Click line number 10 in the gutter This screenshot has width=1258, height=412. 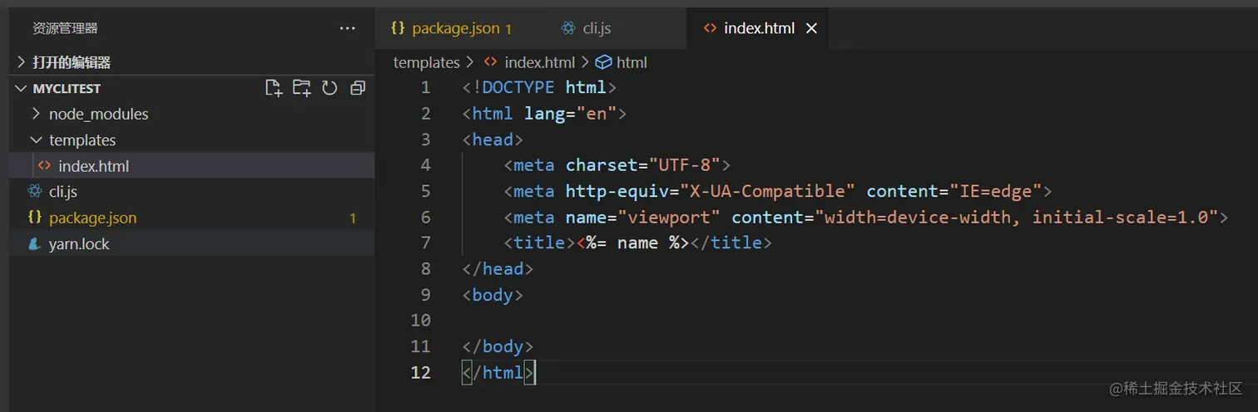point(420,320)
